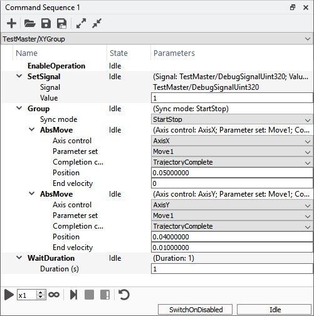Image resolution: width=314 pixels, height=316 pixels.
Task: Click the Position field showing 0.05000000
Action: tap(232, 173)
